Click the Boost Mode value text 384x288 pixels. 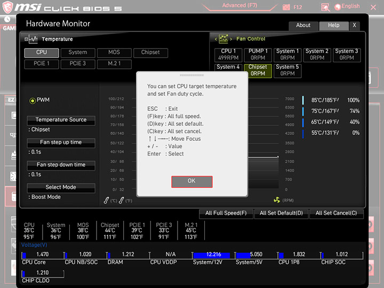[x=46, y=197]
